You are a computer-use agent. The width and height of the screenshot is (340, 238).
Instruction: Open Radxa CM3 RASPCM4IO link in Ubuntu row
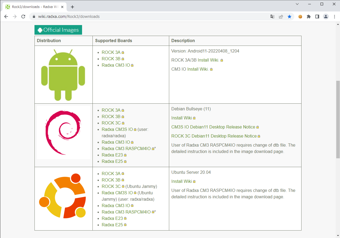(126, 212)
